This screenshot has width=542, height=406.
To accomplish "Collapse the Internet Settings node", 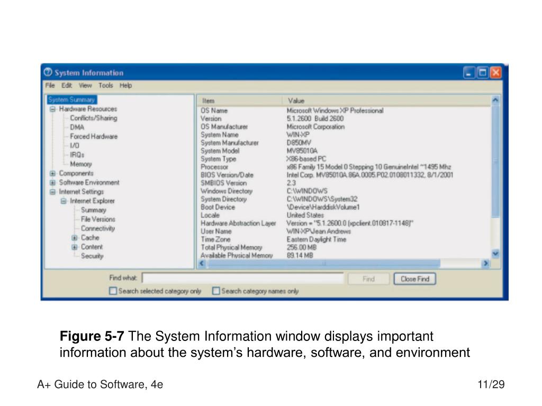I will click(x=52, y=191).
